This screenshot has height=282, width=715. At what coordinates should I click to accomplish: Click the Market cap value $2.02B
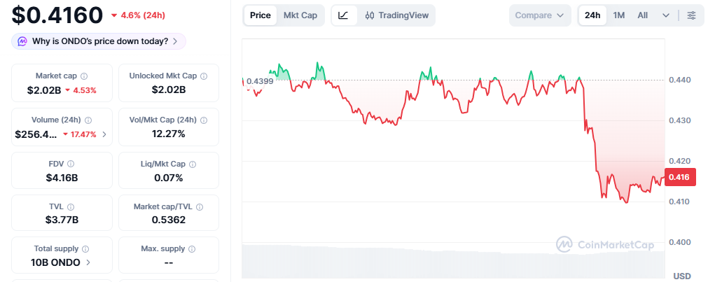[44, 90]
